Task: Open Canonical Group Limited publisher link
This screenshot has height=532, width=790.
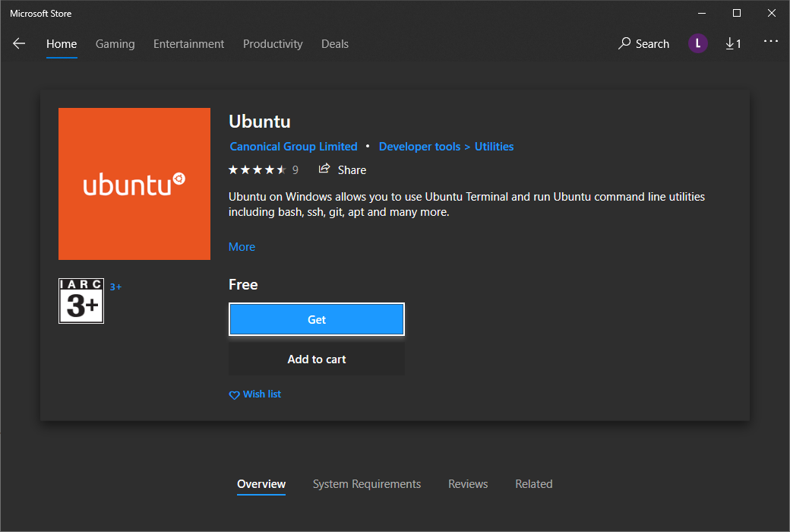Action: click(x=293, y=146)
